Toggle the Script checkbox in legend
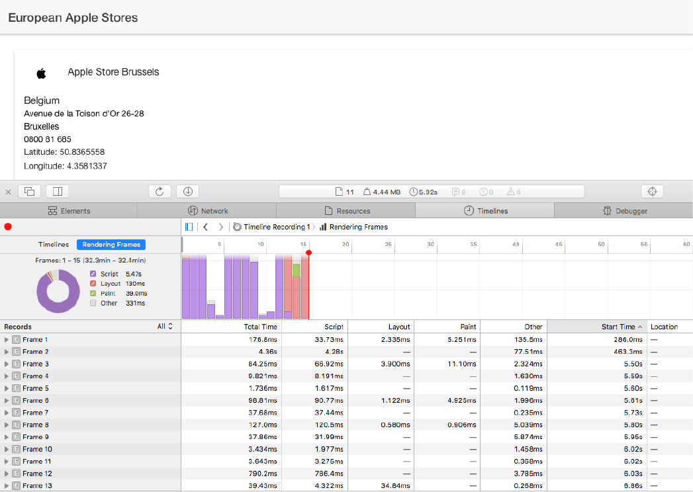Image resolution: width=693 pixels, height=492 pixels. (x=93, y=274)
